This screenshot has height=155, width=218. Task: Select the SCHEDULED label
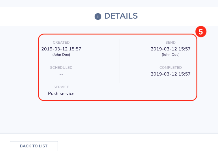pyautogui.click(x=61, y=68)
